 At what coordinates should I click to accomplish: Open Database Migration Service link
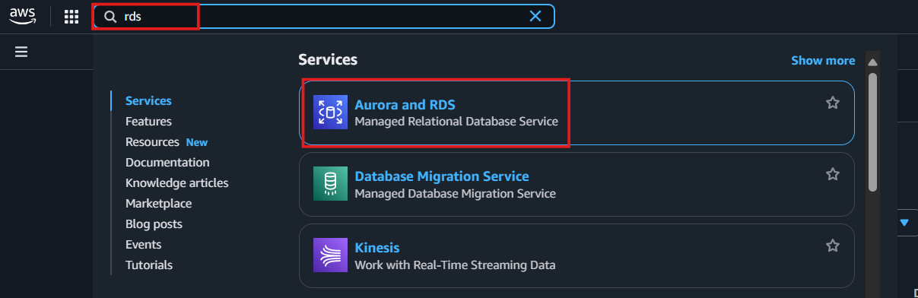coord(441,176)
